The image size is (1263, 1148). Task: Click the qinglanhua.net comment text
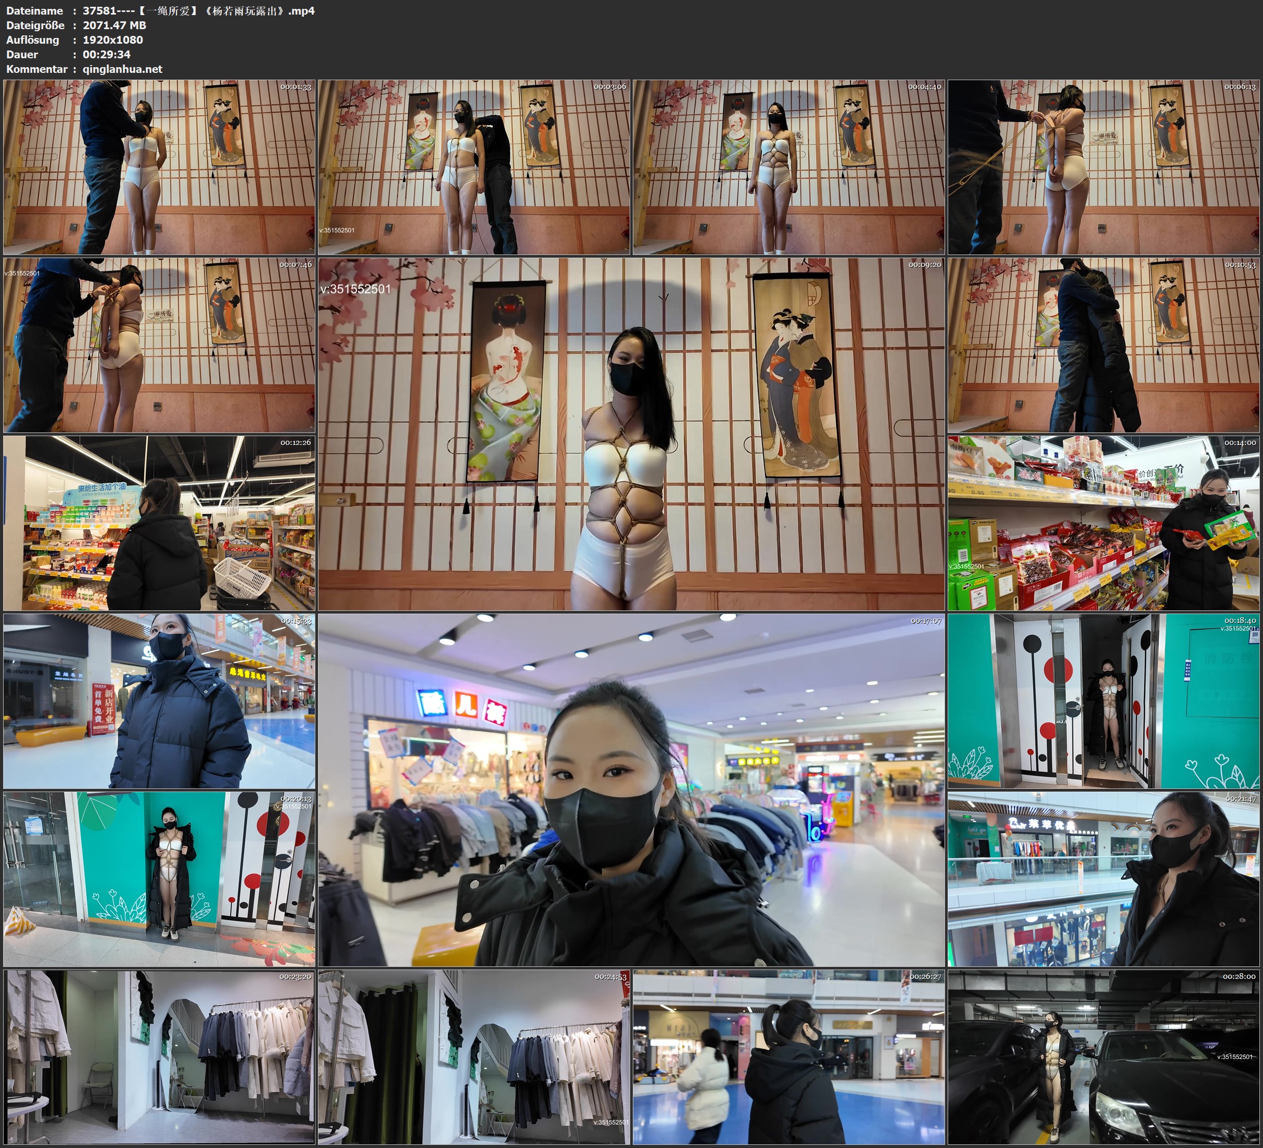(x=122, y=69)
